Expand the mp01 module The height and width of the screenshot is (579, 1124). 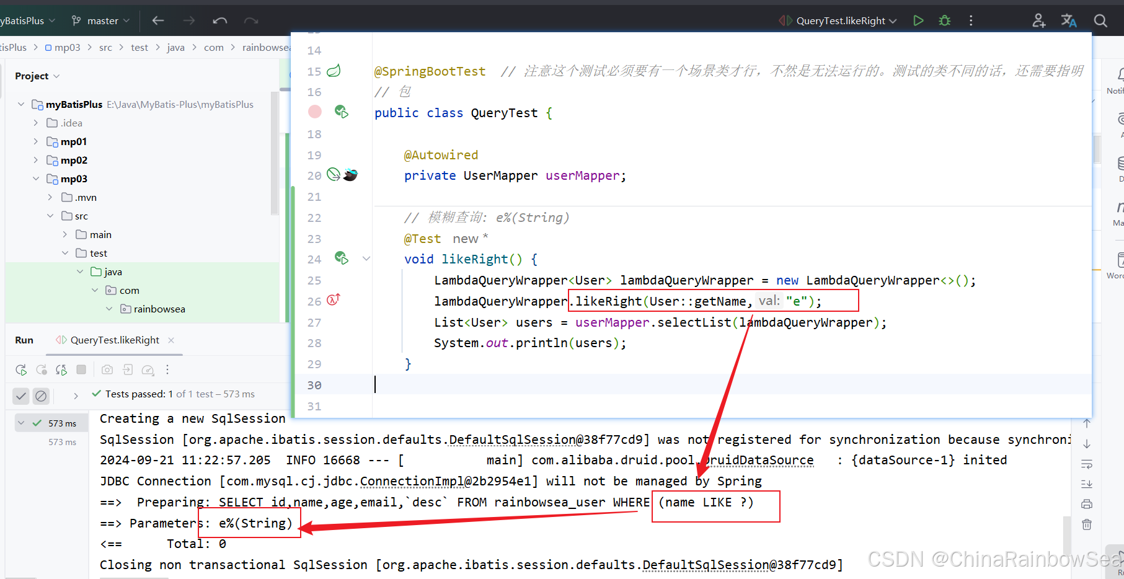coord(36,141)
